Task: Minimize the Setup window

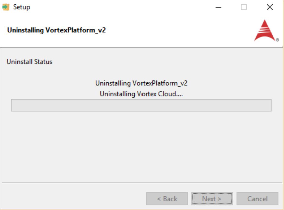Action: pos(218,7)
